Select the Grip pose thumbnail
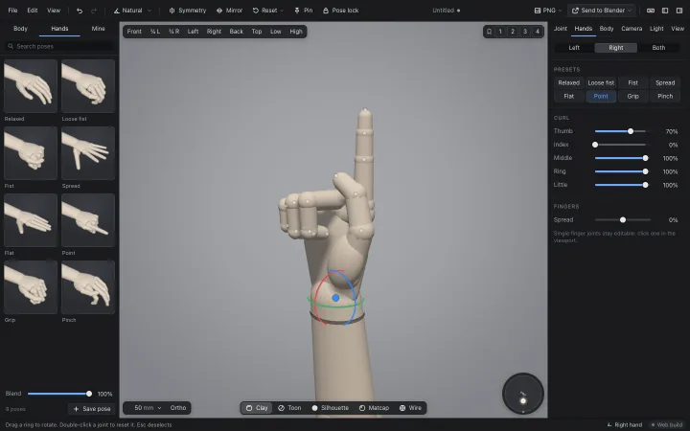This screenshot has height=431, width=690. (31, 287)
